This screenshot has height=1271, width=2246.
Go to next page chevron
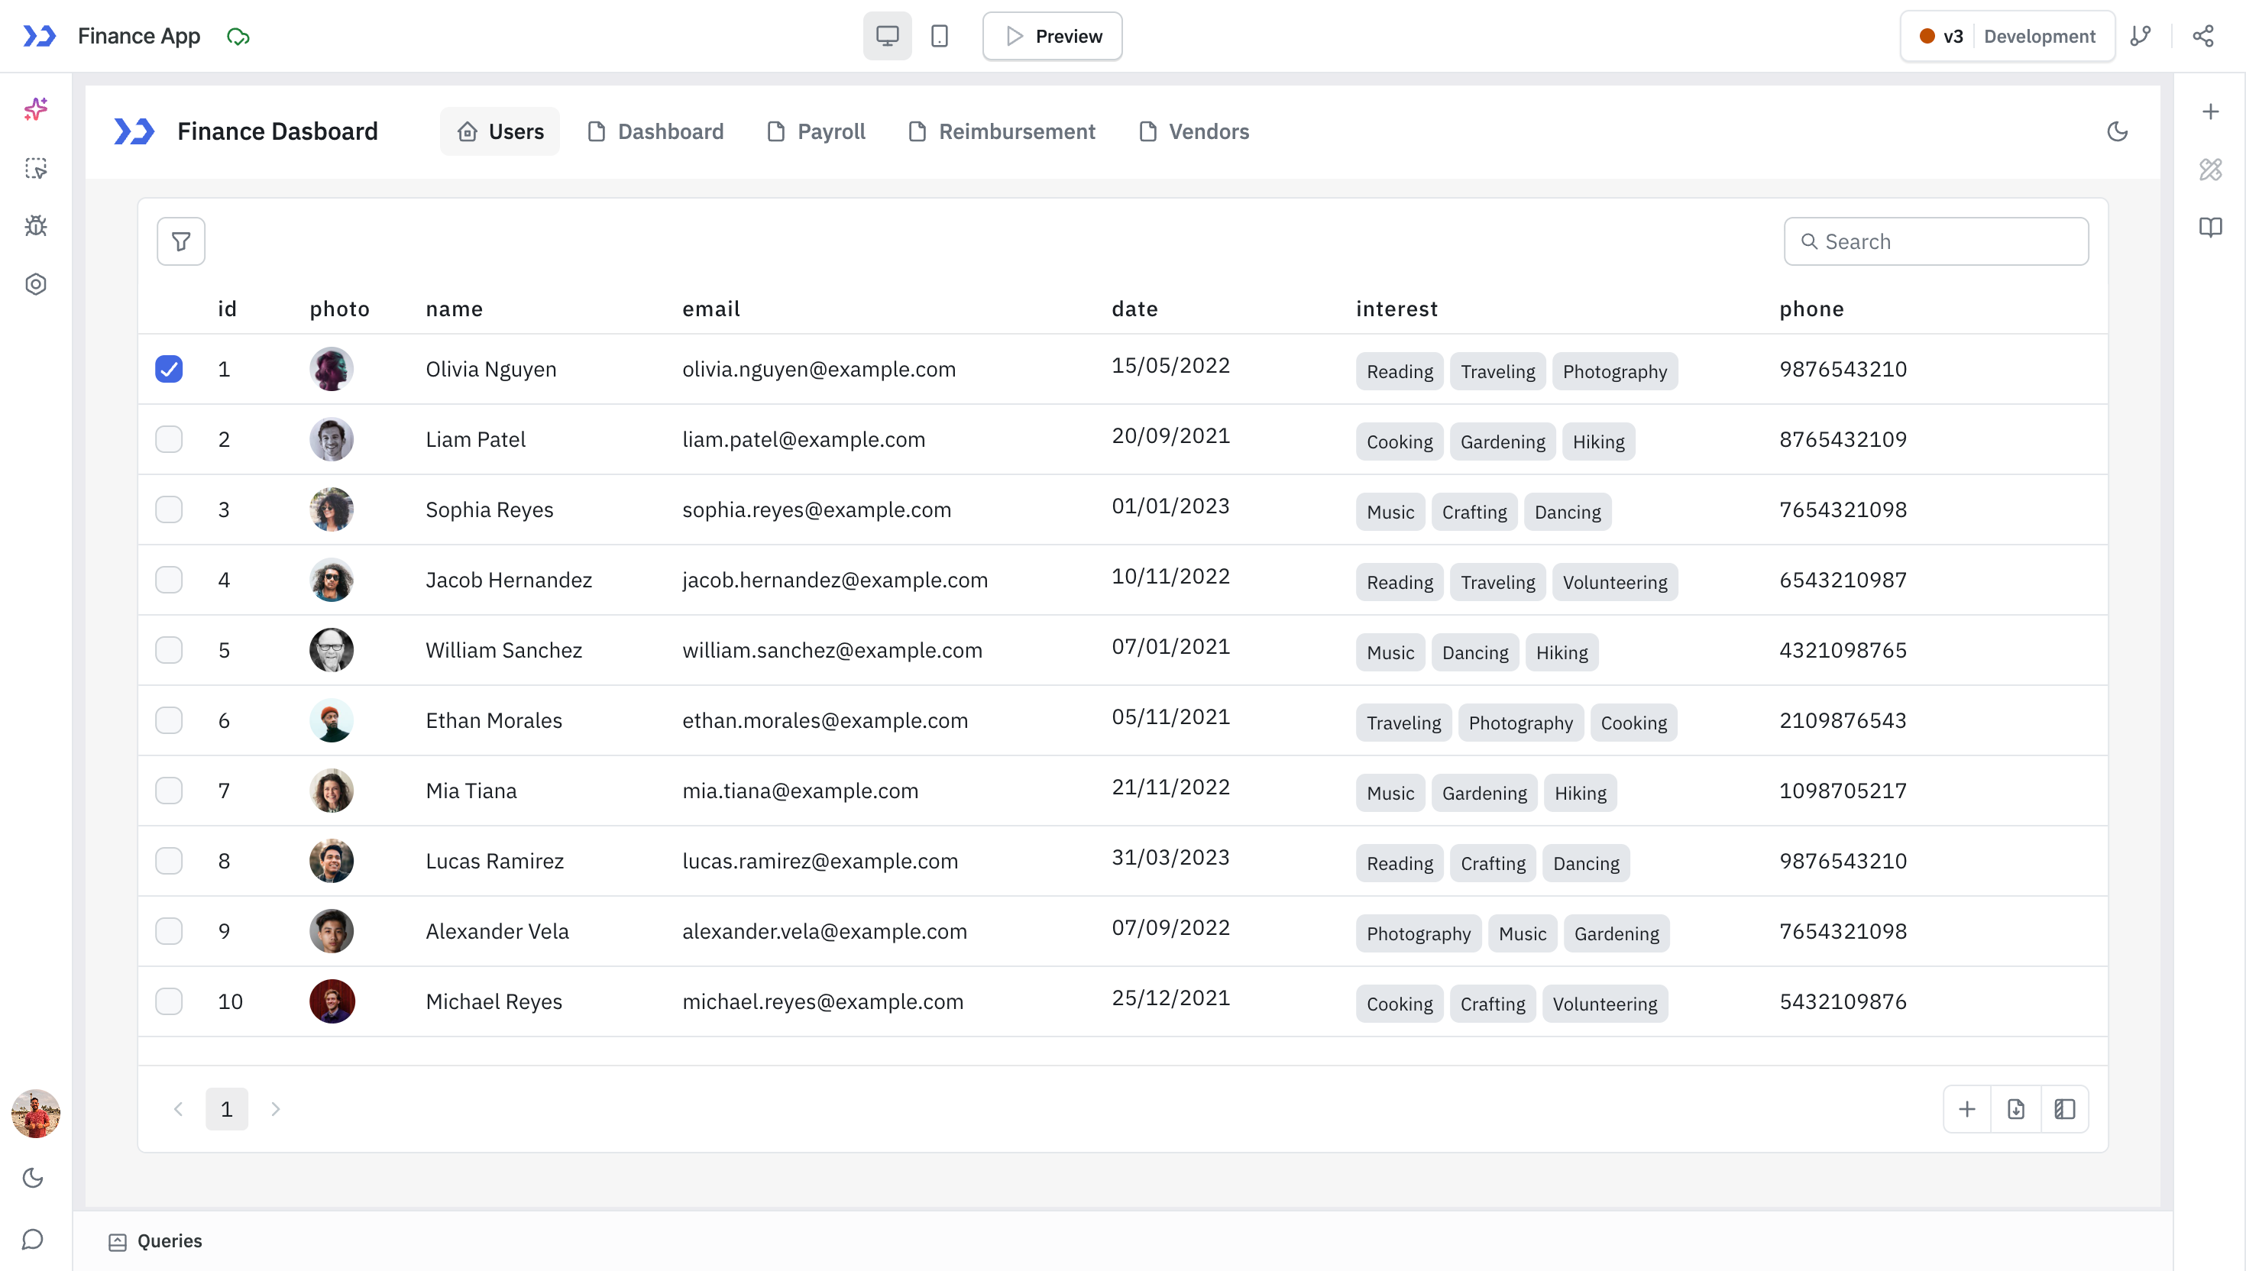275,1108
